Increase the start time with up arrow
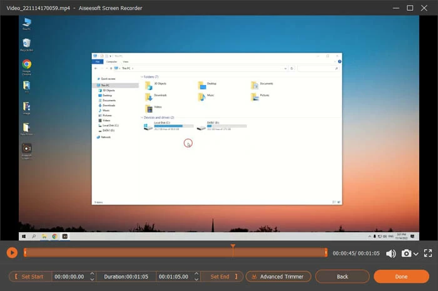This screenshot has width=438, height=291. point(92,273)
